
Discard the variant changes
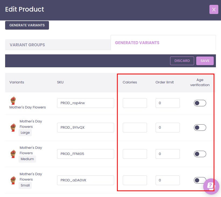coord(182,61)
